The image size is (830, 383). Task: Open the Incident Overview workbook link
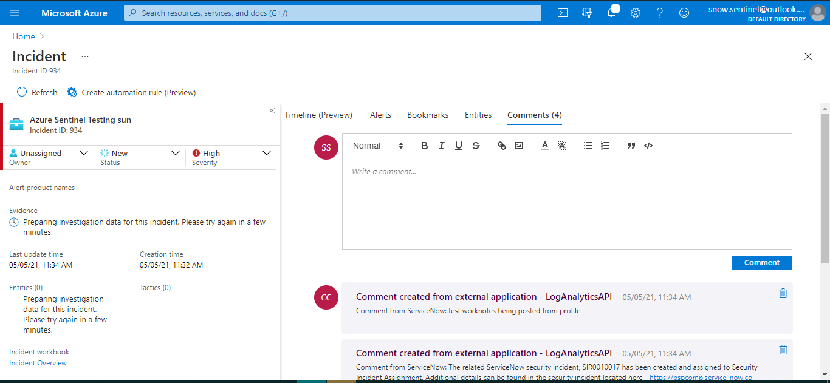[38, 363]
